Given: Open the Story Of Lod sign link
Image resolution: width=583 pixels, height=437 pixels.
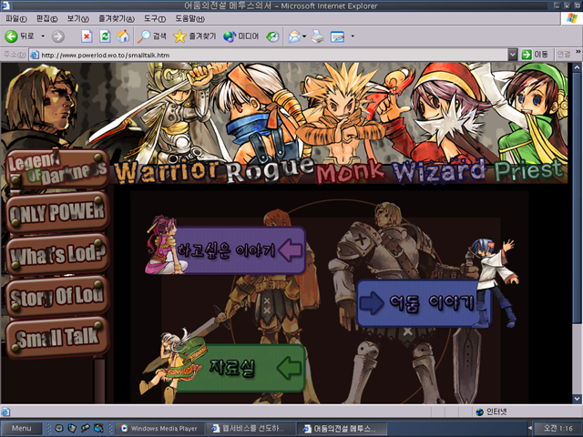Looking at the screenshot, I should pyautogui.click(x=56, y=294).
